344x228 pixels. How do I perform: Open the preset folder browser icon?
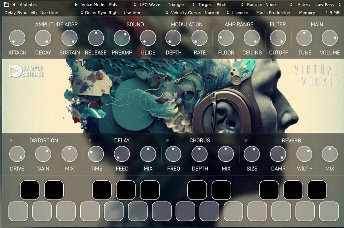click(x=7, y=5)
